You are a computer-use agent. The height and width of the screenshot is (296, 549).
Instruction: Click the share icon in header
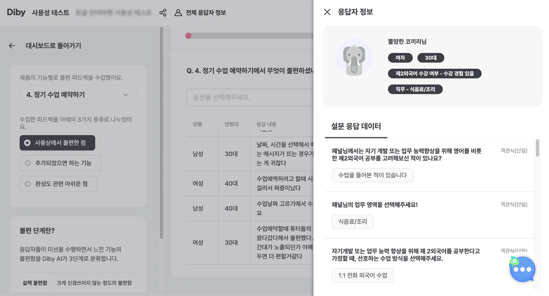coord(163,13)
